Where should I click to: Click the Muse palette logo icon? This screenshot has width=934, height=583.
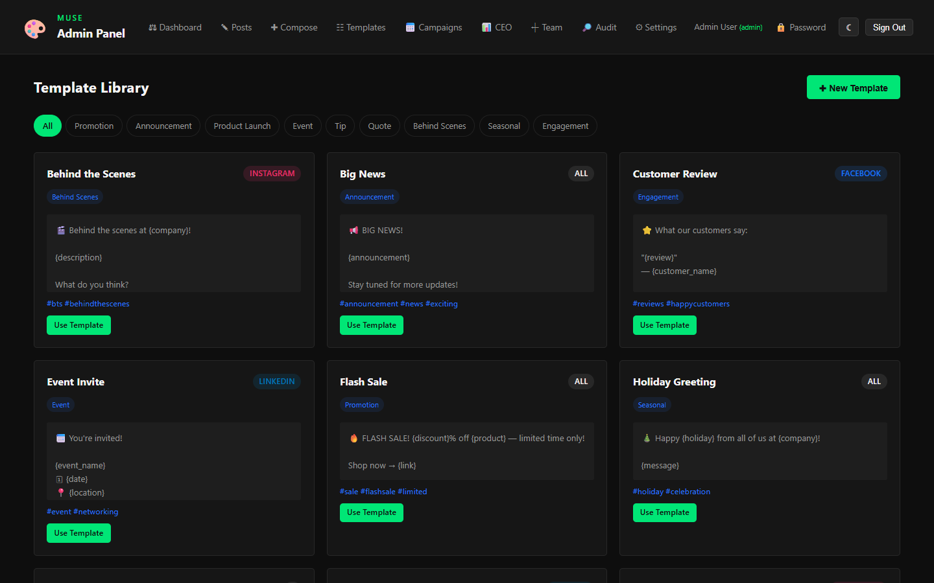click(35, 27)
